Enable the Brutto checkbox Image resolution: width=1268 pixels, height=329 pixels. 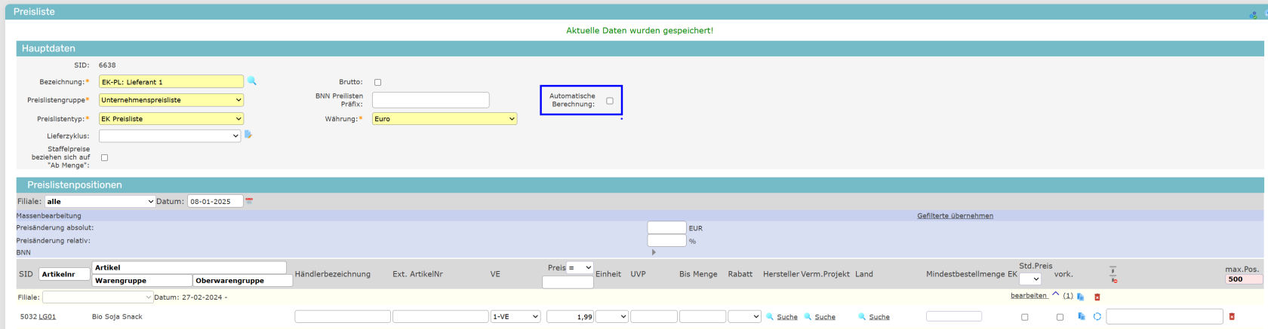378,82
